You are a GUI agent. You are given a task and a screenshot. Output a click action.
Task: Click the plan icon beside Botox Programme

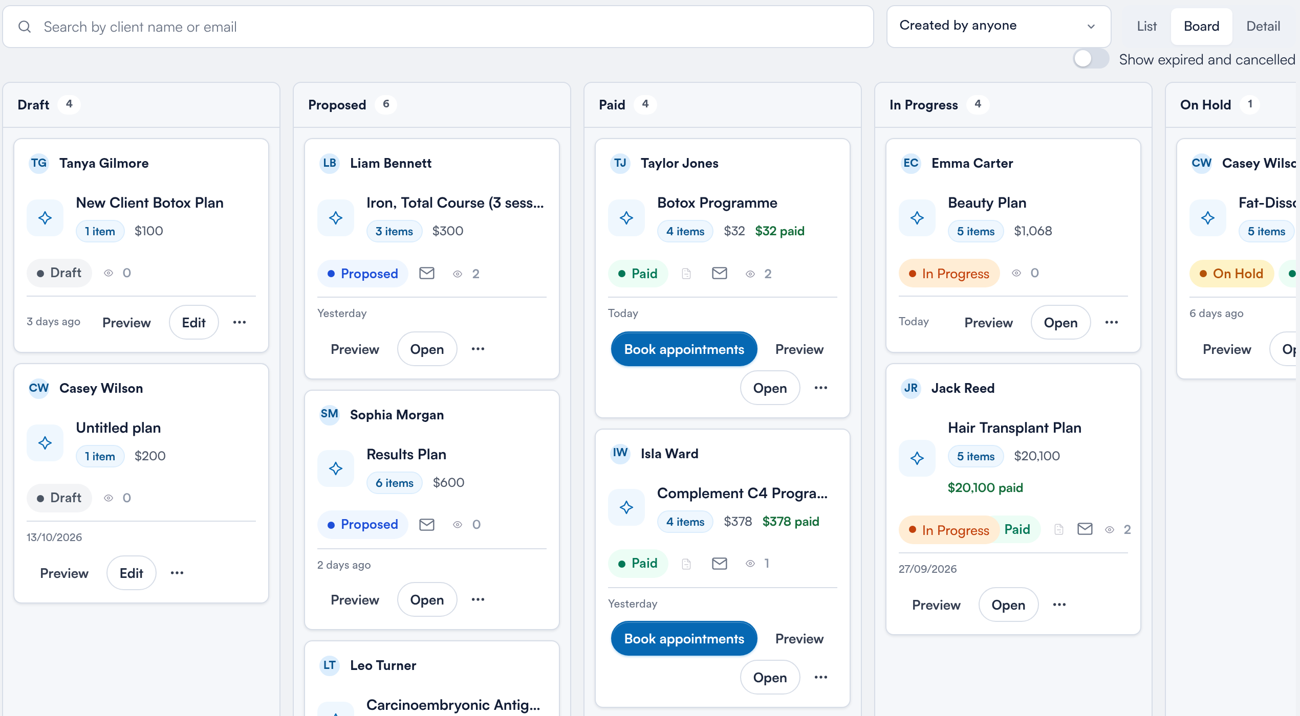coord(626,218)
